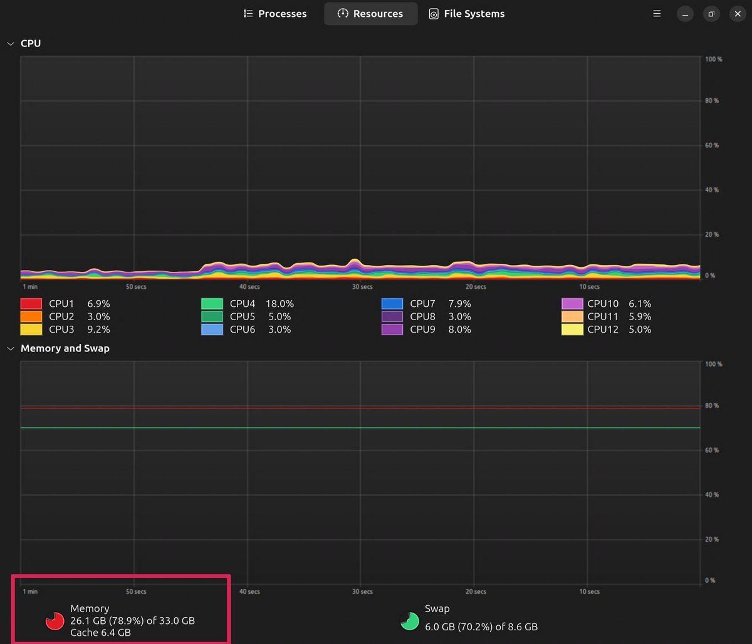Click the Resources tab gauge icon
Viewport: 752px width, 644px height.
(343, 14)
